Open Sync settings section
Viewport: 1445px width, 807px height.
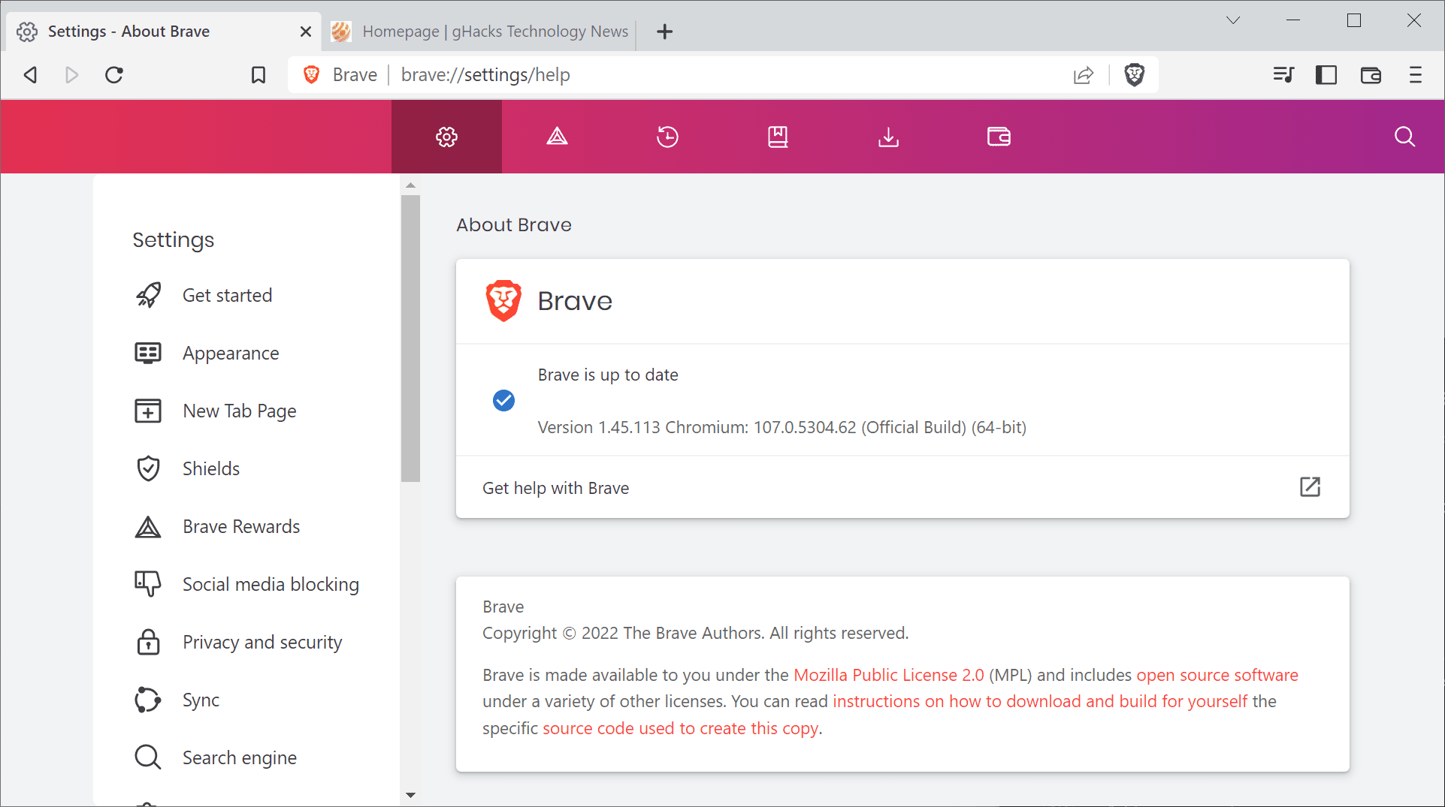(201, 700)
